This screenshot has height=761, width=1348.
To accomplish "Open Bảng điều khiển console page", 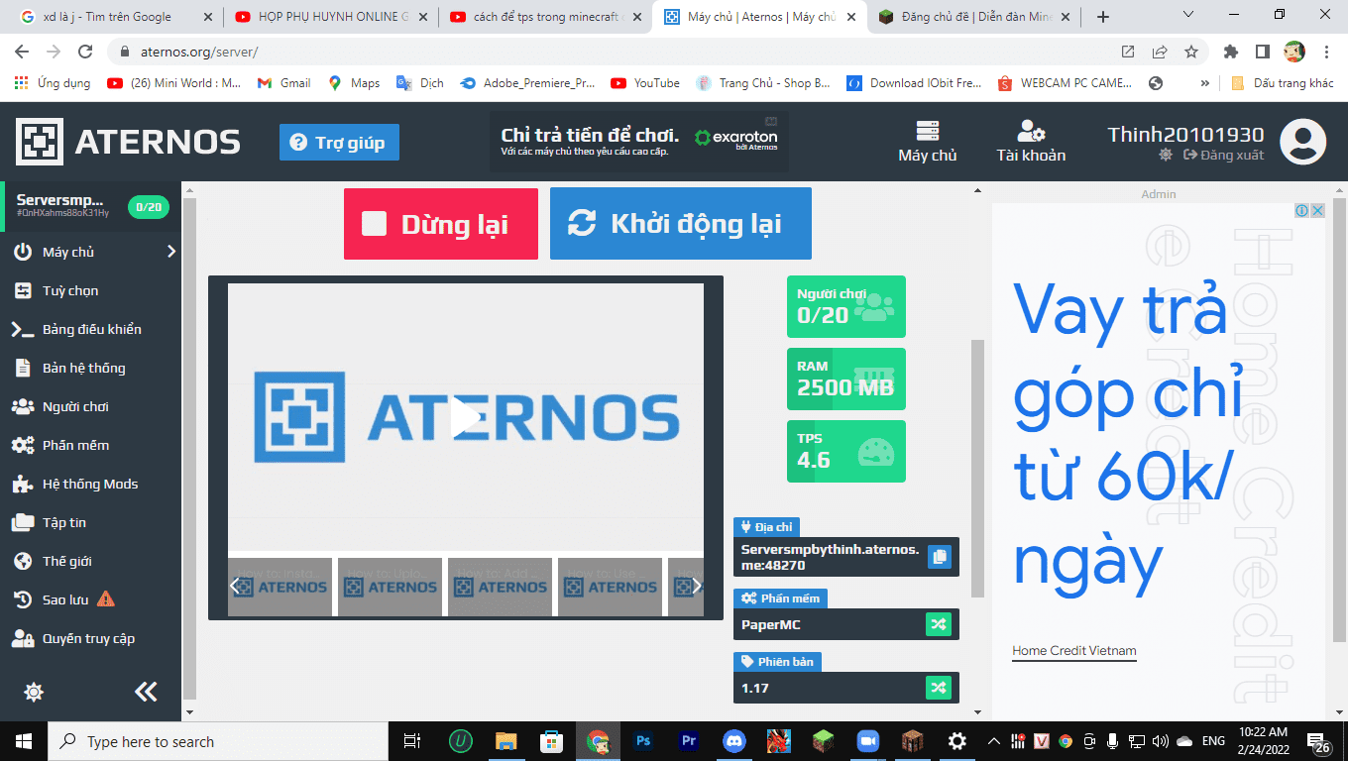I will coord(91,329).
